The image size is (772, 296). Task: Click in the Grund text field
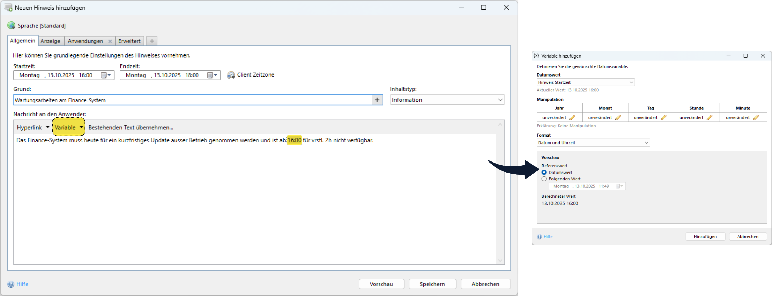(x=192, y=100)
